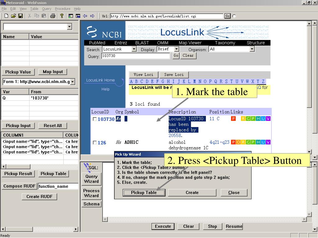The height and width of the screenshot is (238, 318).
Task: Click Pickup Table in the Pick Up Wizard
Action: [x=144, y=192]
